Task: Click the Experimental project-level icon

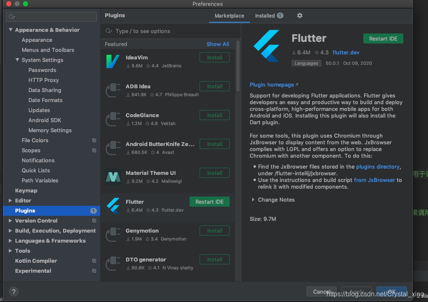Action: pyautogui.click(x=94, y=271)
